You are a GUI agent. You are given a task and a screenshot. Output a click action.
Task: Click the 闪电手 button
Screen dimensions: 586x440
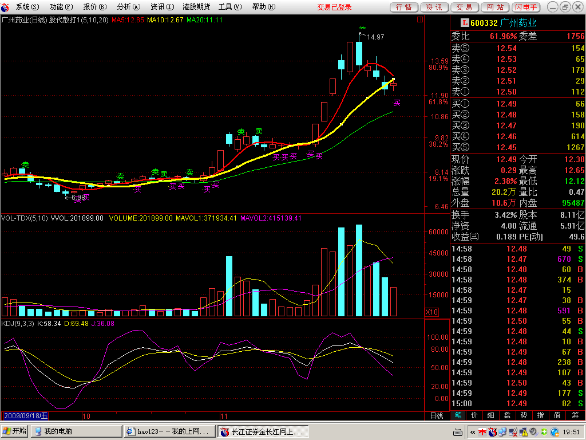[526, 7]
